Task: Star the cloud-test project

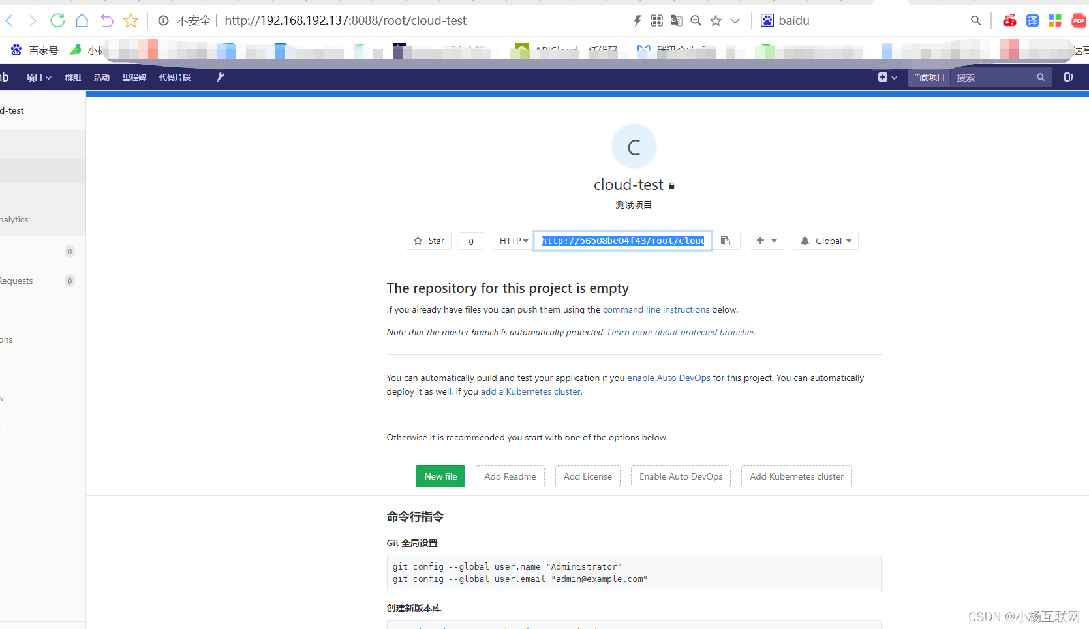Action: [x=429, y=240]
